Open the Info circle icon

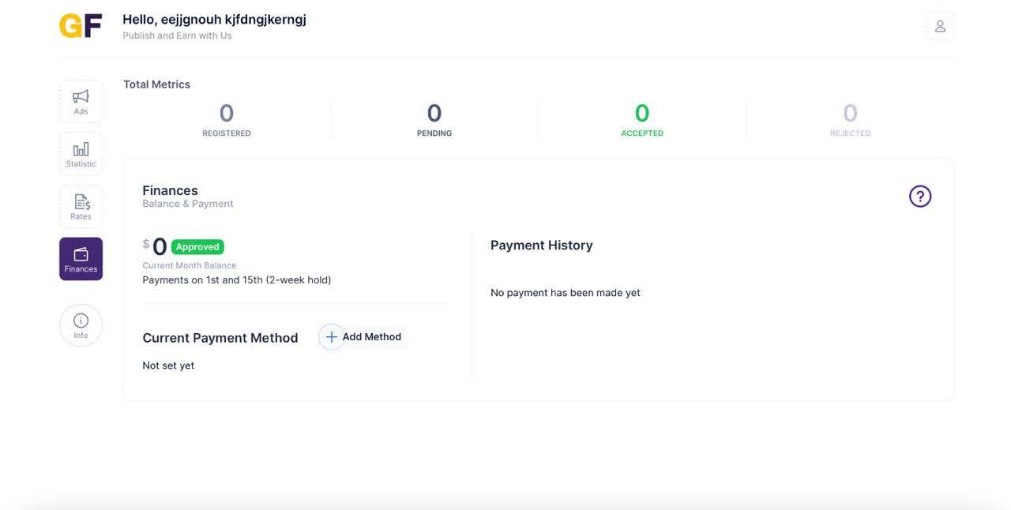pyautogui.click(x=81, y=321)
